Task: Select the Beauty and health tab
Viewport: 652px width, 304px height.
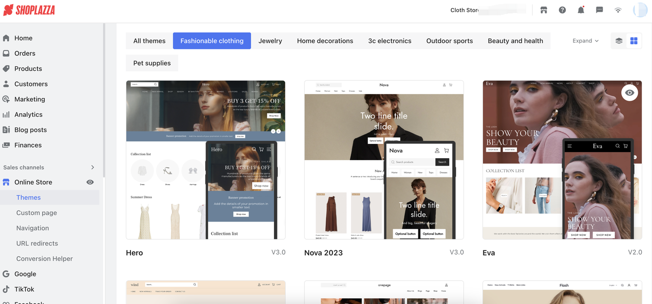Action: click(515, 41)
